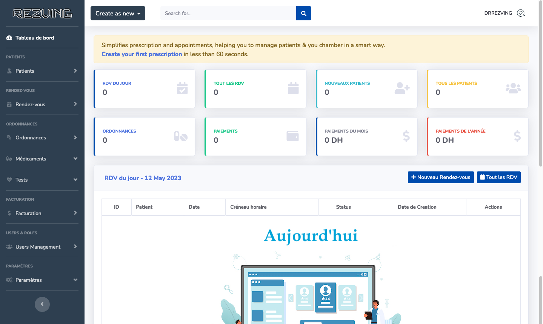Viewport: 543px width, 324px height.
Task: Click the RDV du jour - 12 May 2023 heading
Action: [143, 178]
